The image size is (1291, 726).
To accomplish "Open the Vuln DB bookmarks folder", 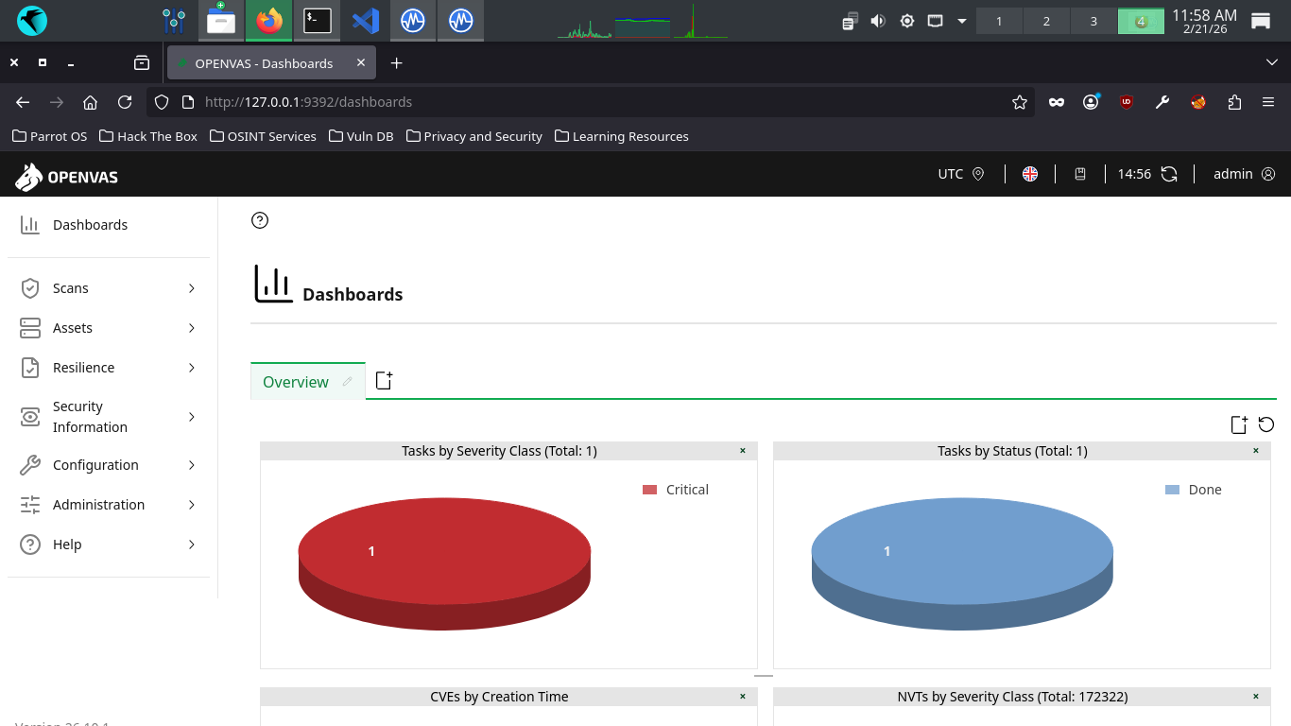I will pyautogui.click(x=361, y=136).
